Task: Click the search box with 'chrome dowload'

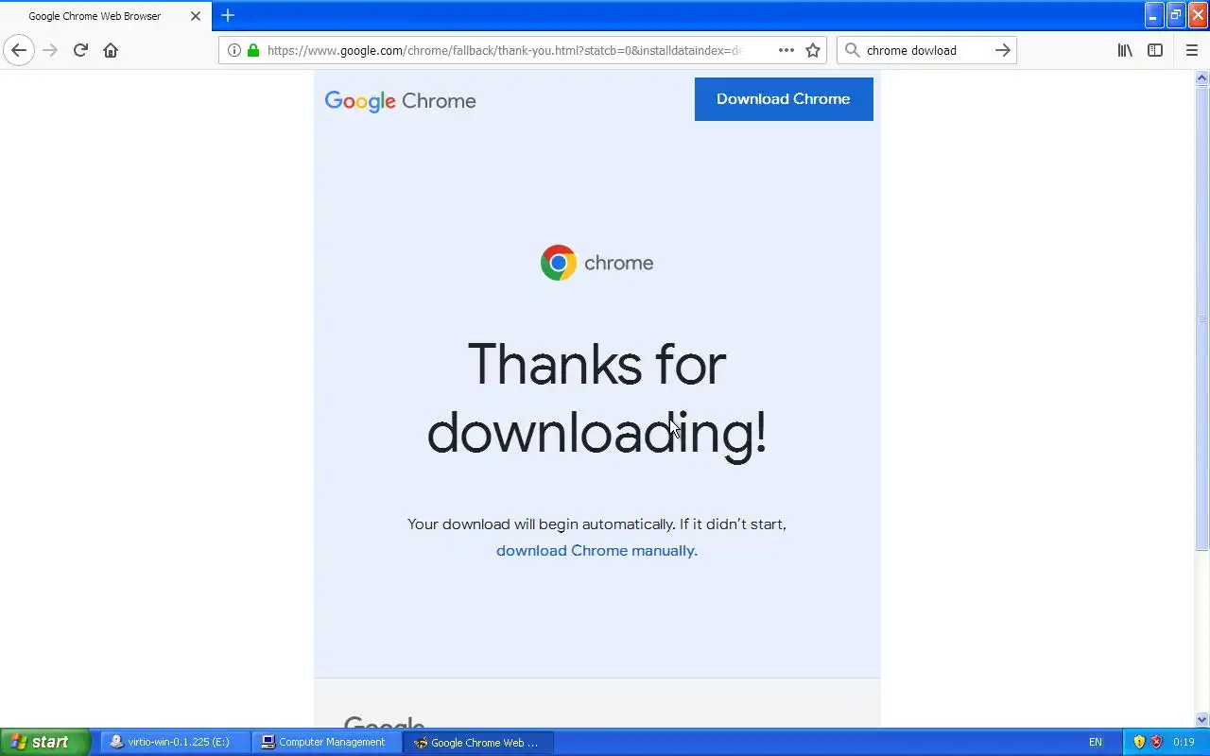Action: (x=926, y=50)
